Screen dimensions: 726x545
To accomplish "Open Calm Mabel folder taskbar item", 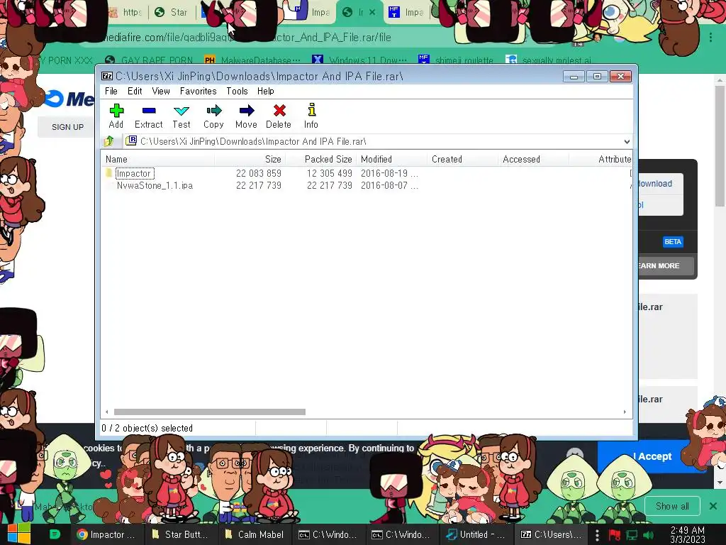I will [255, 534].
